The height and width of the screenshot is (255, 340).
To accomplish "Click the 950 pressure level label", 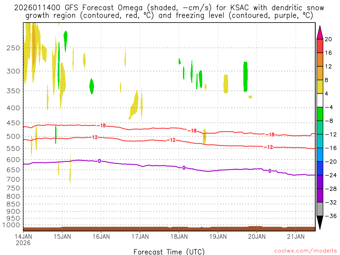I will 13,218.
